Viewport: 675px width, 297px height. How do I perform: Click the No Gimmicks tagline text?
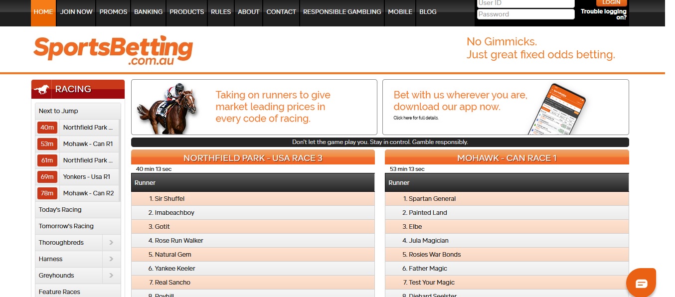coord(540,48)
